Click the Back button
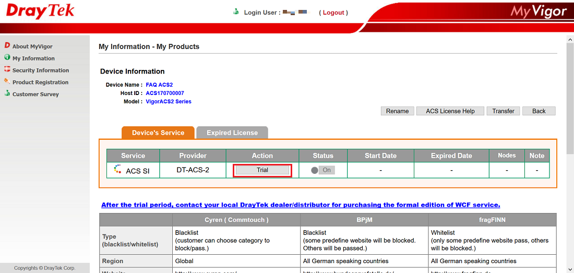 [539, 111]
